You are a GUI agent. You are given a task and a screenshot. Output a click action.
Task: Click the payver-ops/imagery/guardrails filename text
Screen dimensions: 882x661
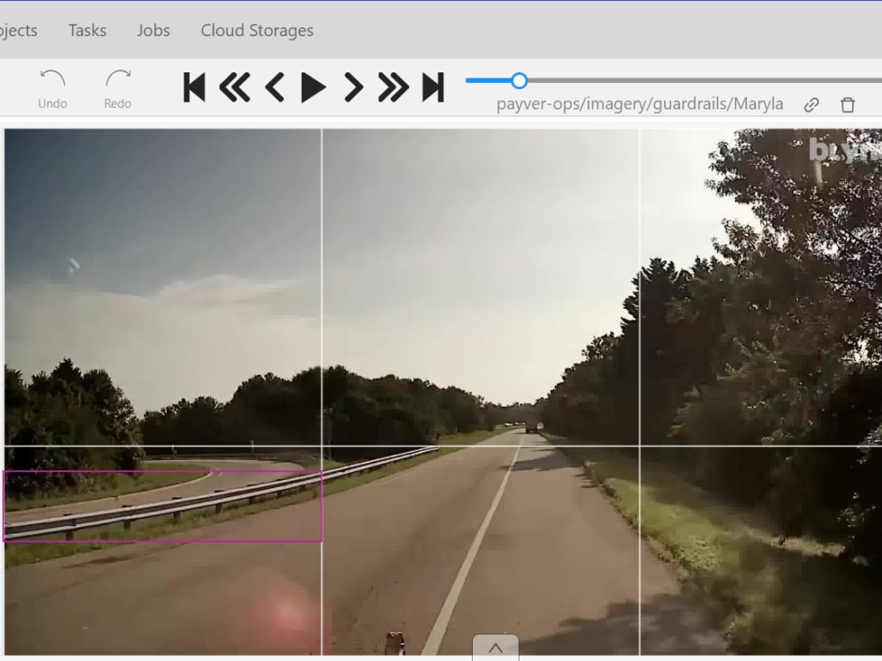pos(639,104)
